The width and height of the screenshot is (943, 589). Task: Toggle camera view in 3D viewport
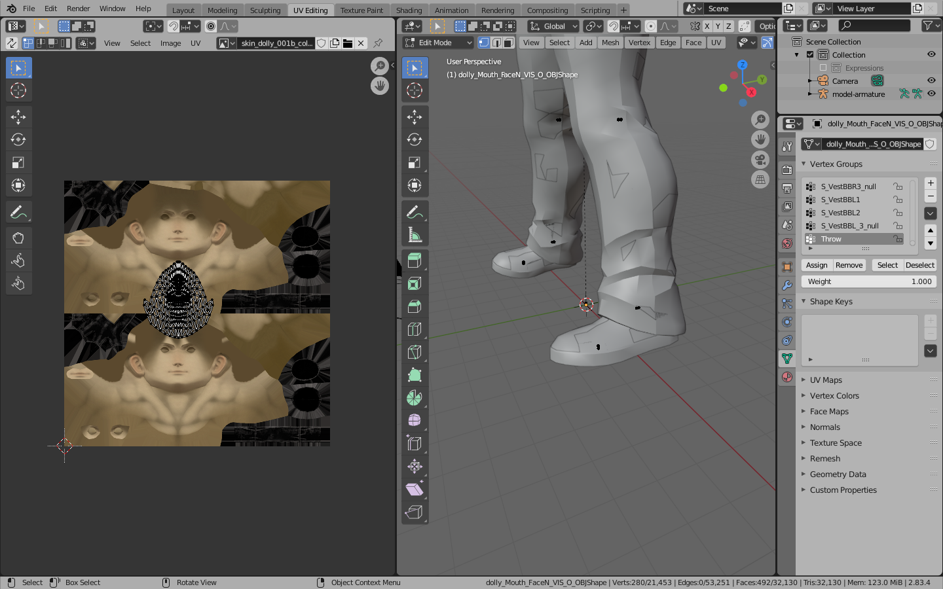pyautogui.click(x=760, y=160)
